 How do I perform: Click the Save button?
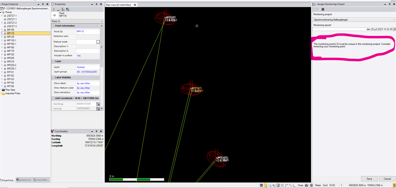369,179
